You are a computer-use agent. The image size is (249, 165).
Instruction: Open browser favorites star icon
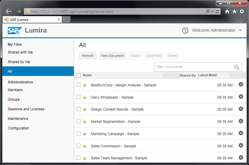click(234, 11)
